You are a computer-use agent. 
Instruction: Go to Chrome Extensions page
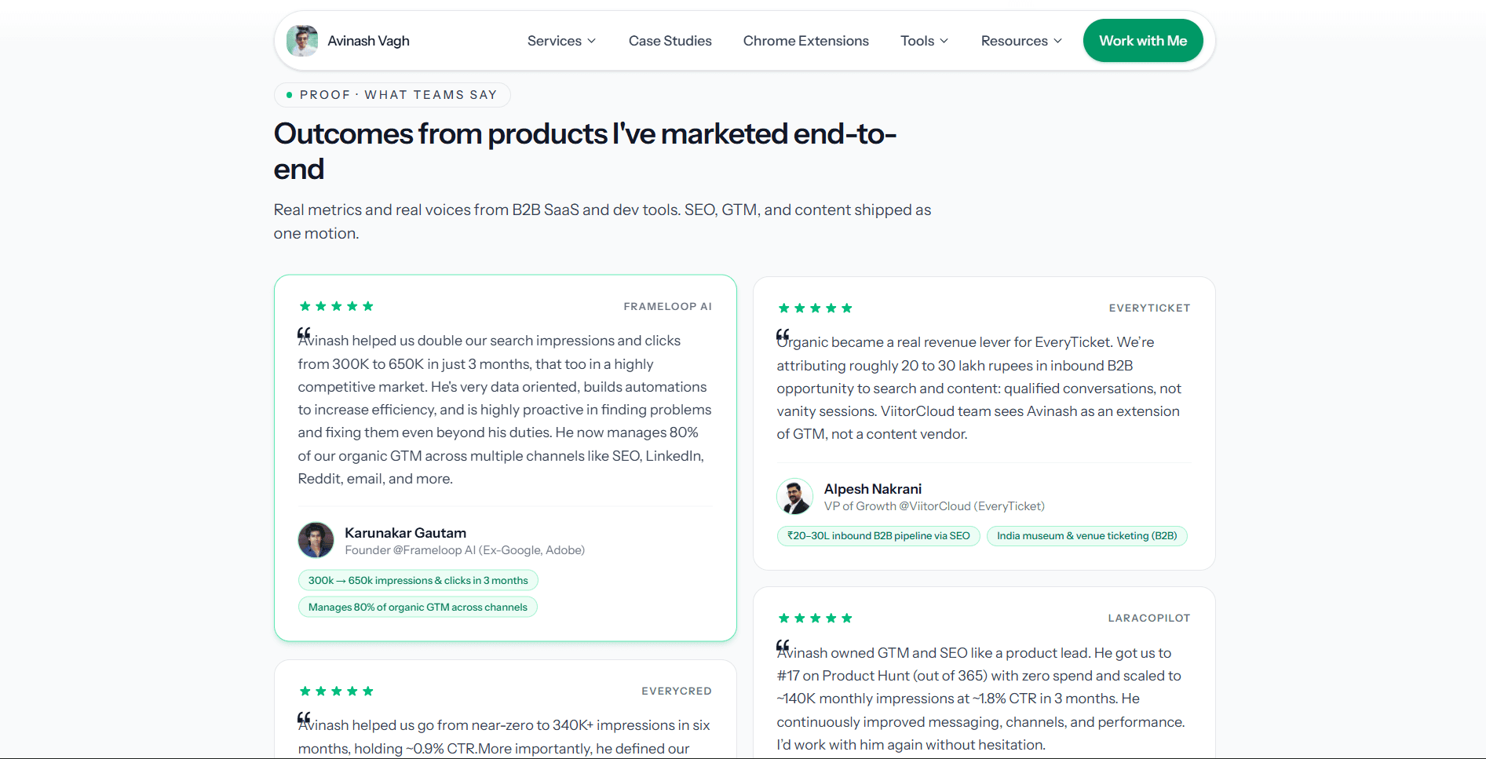[805, 41]
